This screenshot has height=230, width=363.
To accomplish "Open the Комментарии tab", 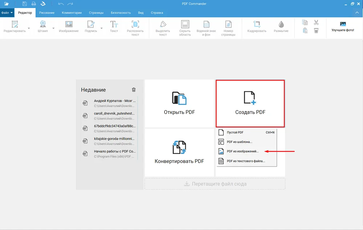I will [72, 13].
